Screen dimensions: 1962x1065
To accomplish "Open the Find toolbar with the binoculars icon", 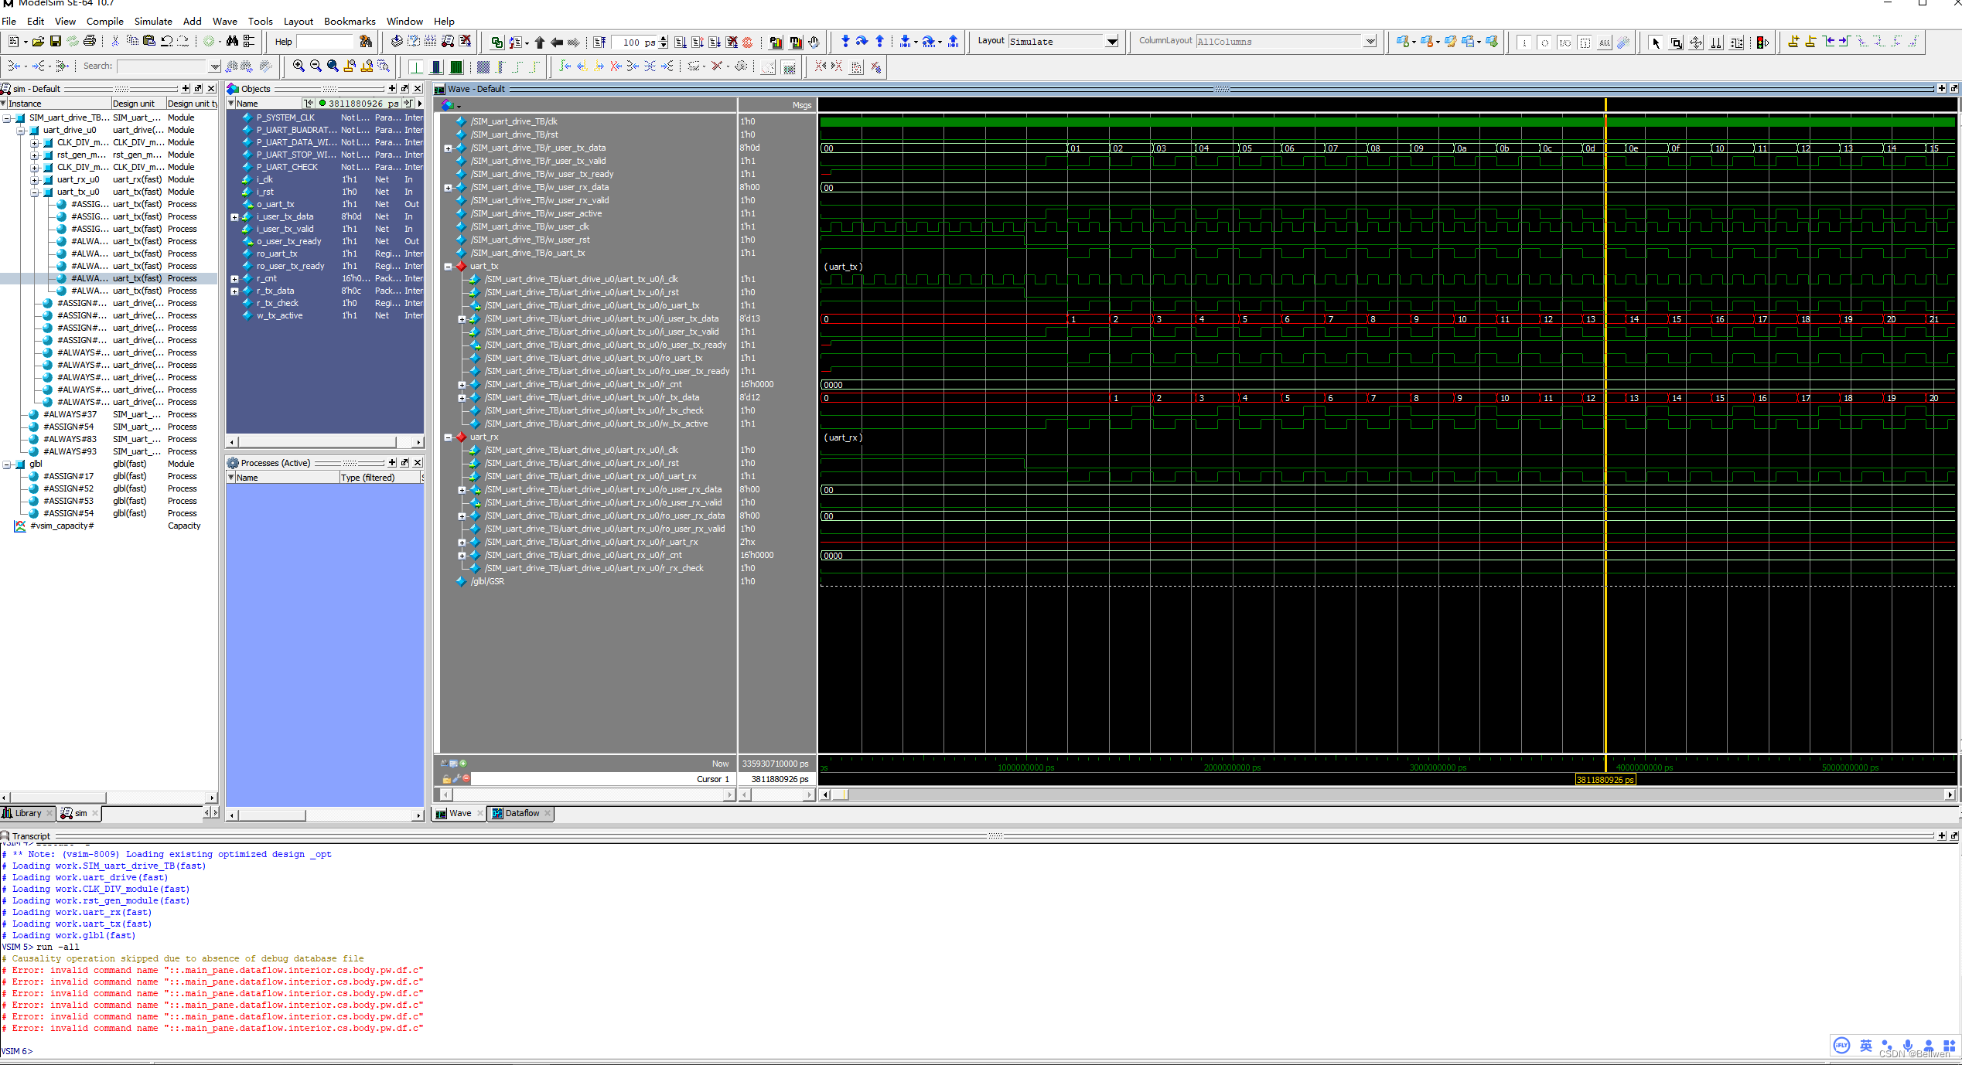I will pyautogui.click(x=232, y=42).
